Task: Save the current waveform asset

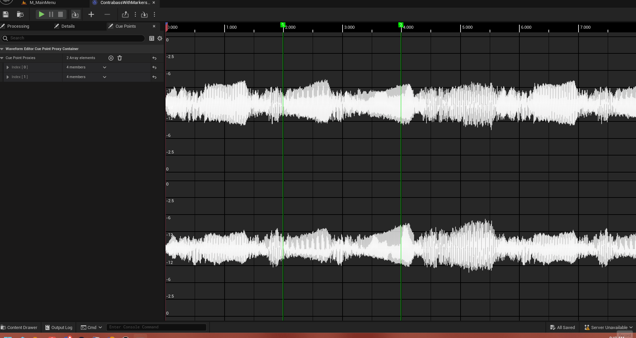Action: 6,14
